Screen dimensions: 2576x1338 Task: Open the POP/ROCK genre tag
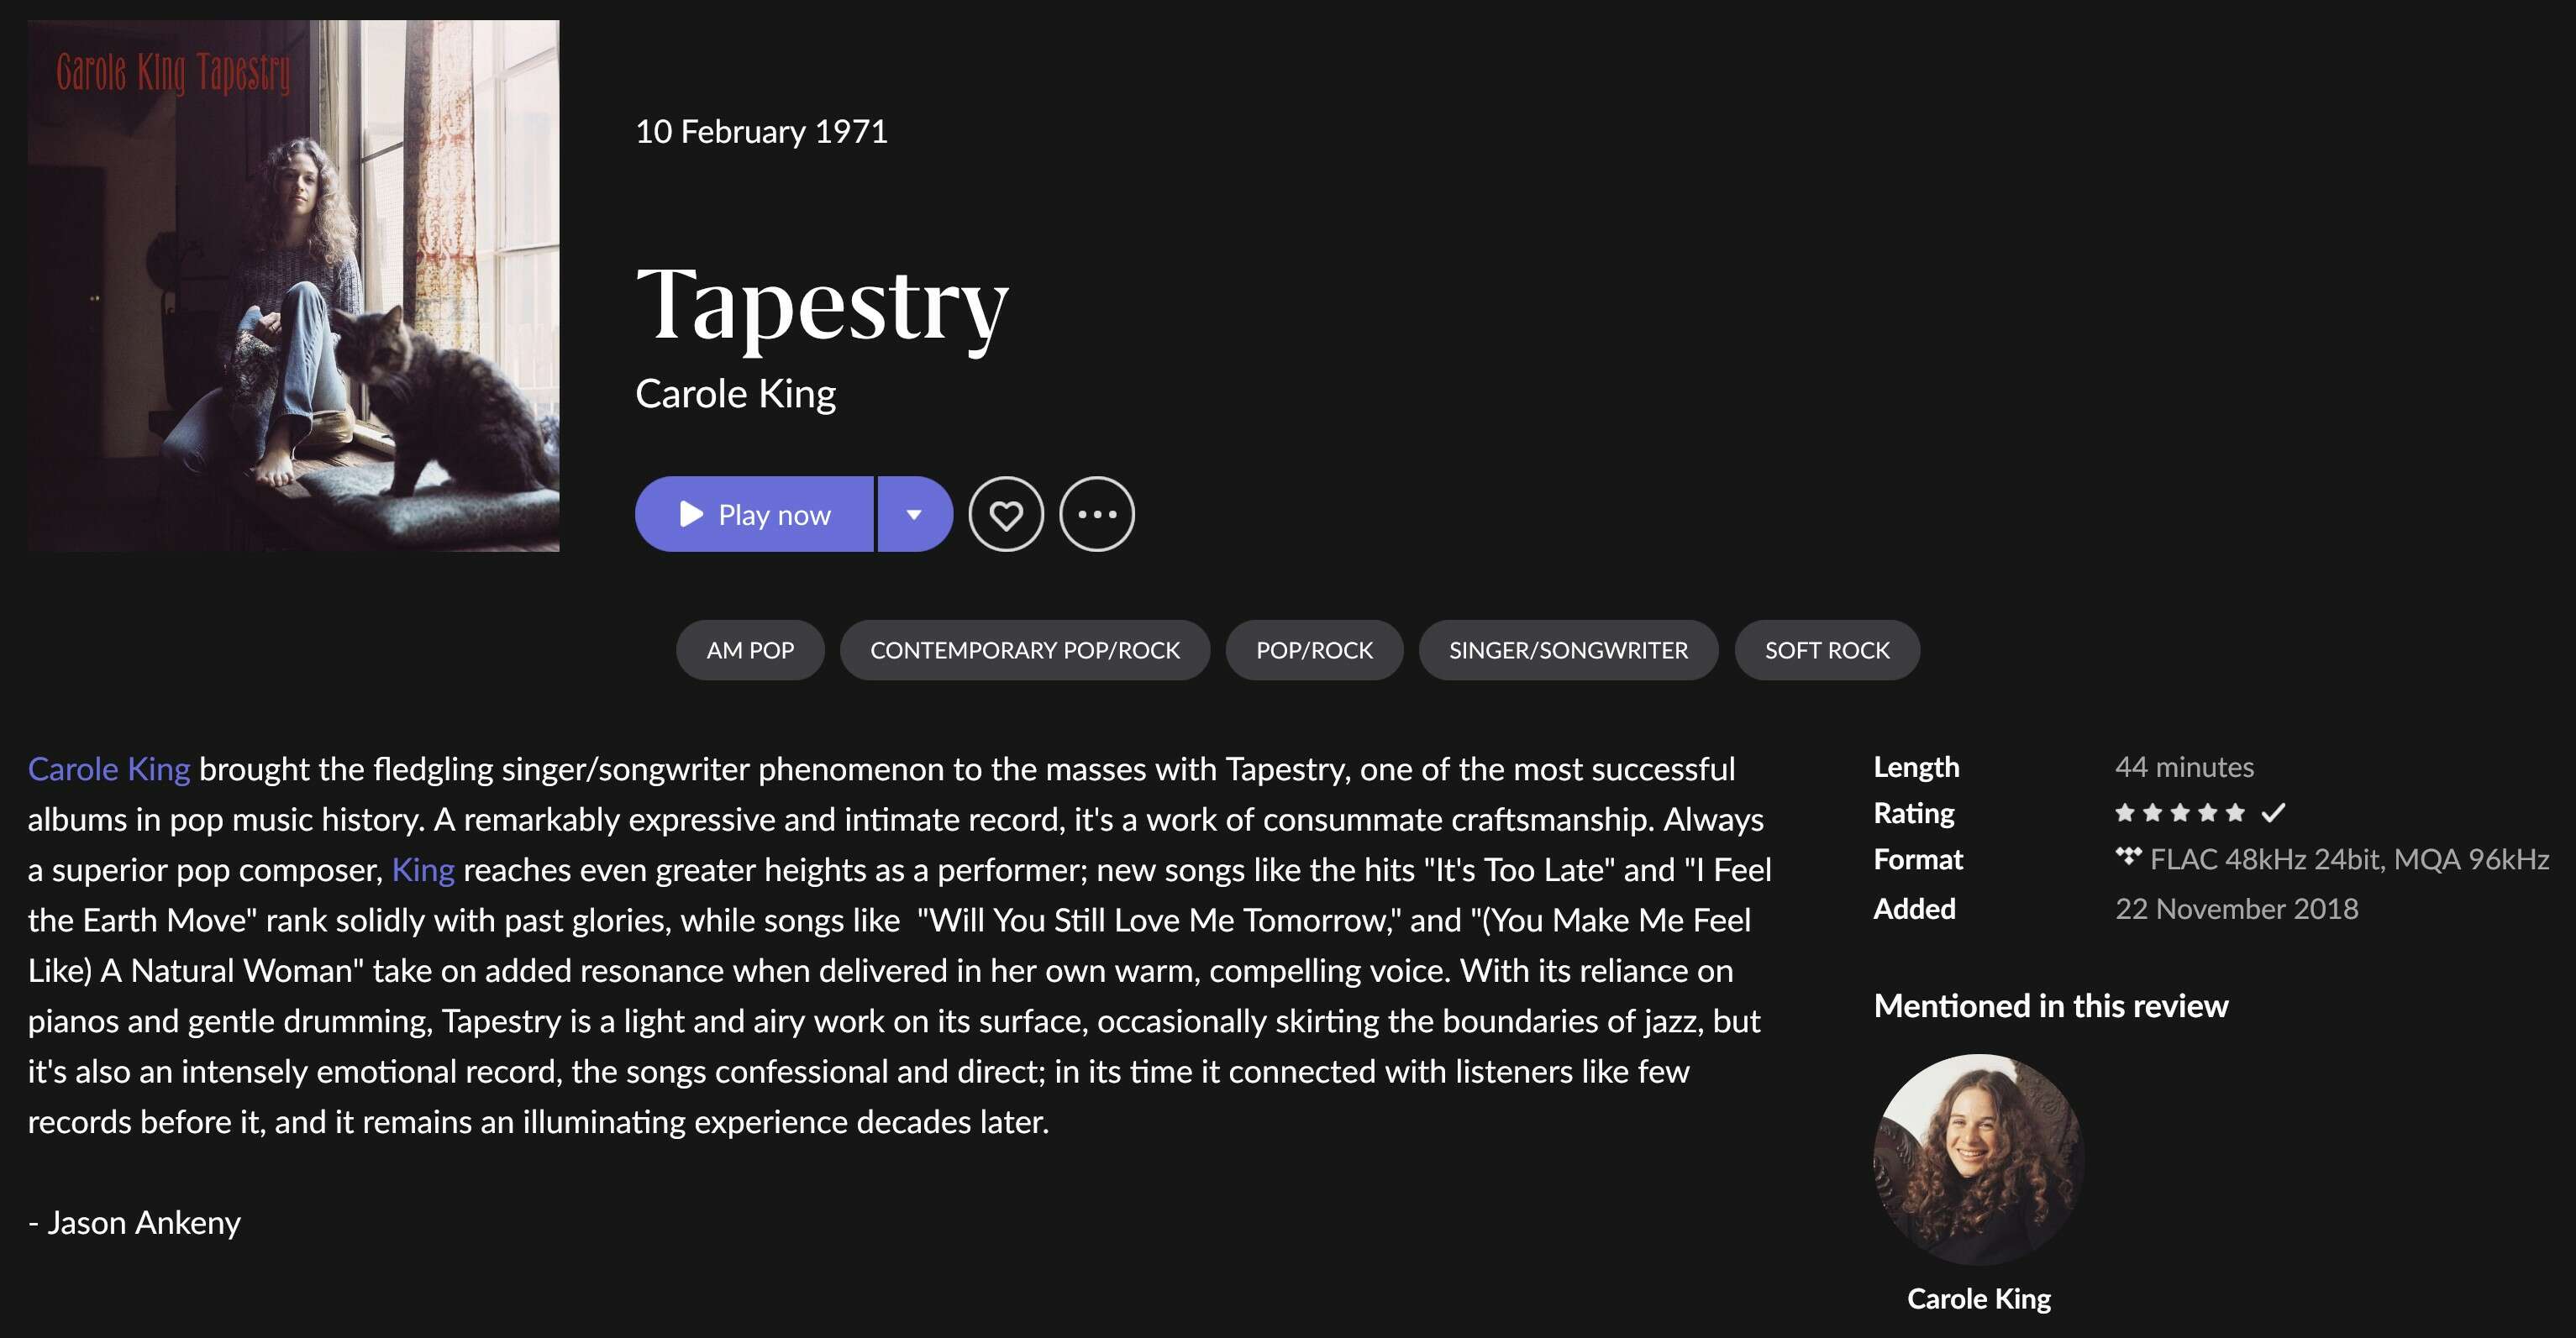[1314, 650]
